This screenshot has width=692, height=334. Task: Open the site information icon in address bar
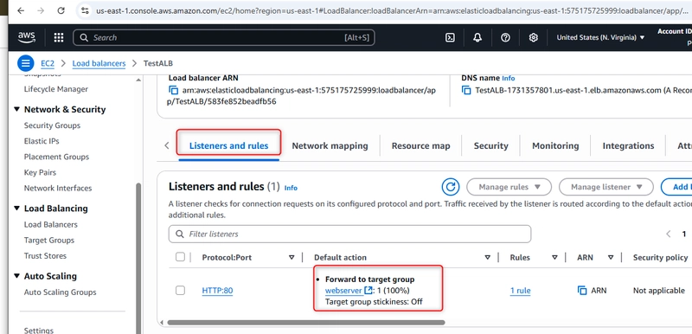pos(85,10)
